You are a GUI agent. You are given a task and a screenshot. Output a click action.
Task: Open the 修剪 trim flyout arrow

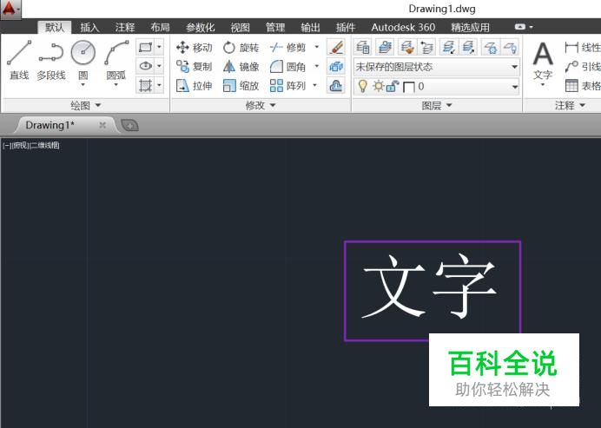[x=317, y=47]
